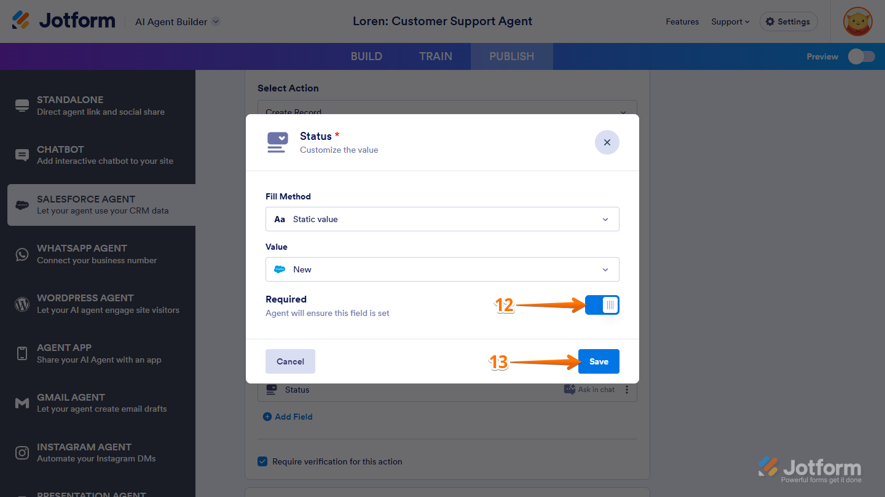Enable the Required field toggle
Viewport: 885px width, 497px height.
click(x=602, y=305)
